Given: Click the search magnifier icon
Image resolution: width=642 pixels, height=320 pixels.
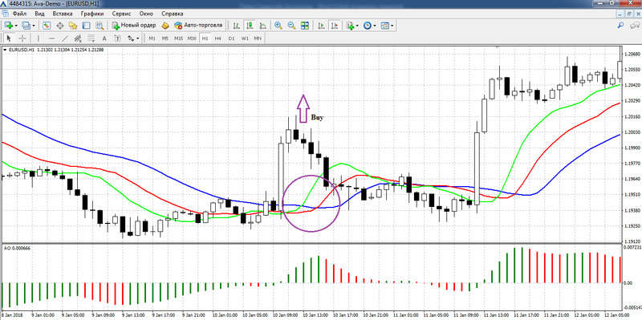Looking at the screenshot, I should point(620,26).
